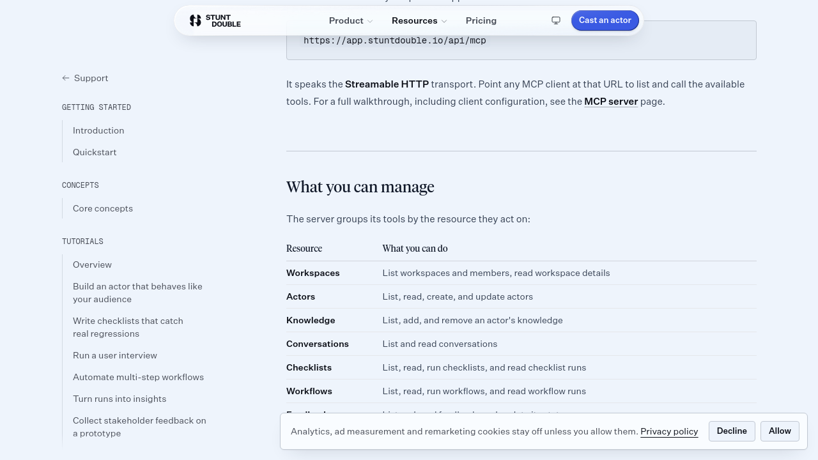Click the back arrow beside Support

66,78
